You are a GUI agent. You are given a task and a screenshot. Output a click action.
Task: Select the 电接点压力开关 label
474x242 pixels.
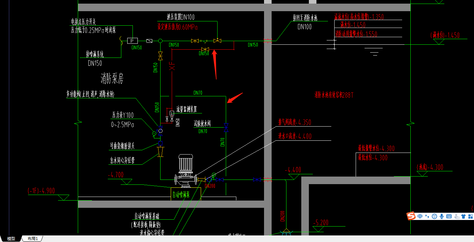pyautogui.click(x=83, y=22)
